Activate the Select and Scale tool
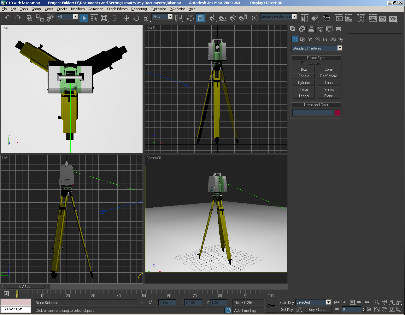The width and height of the screenshot is (405, 315). (146, 18)
